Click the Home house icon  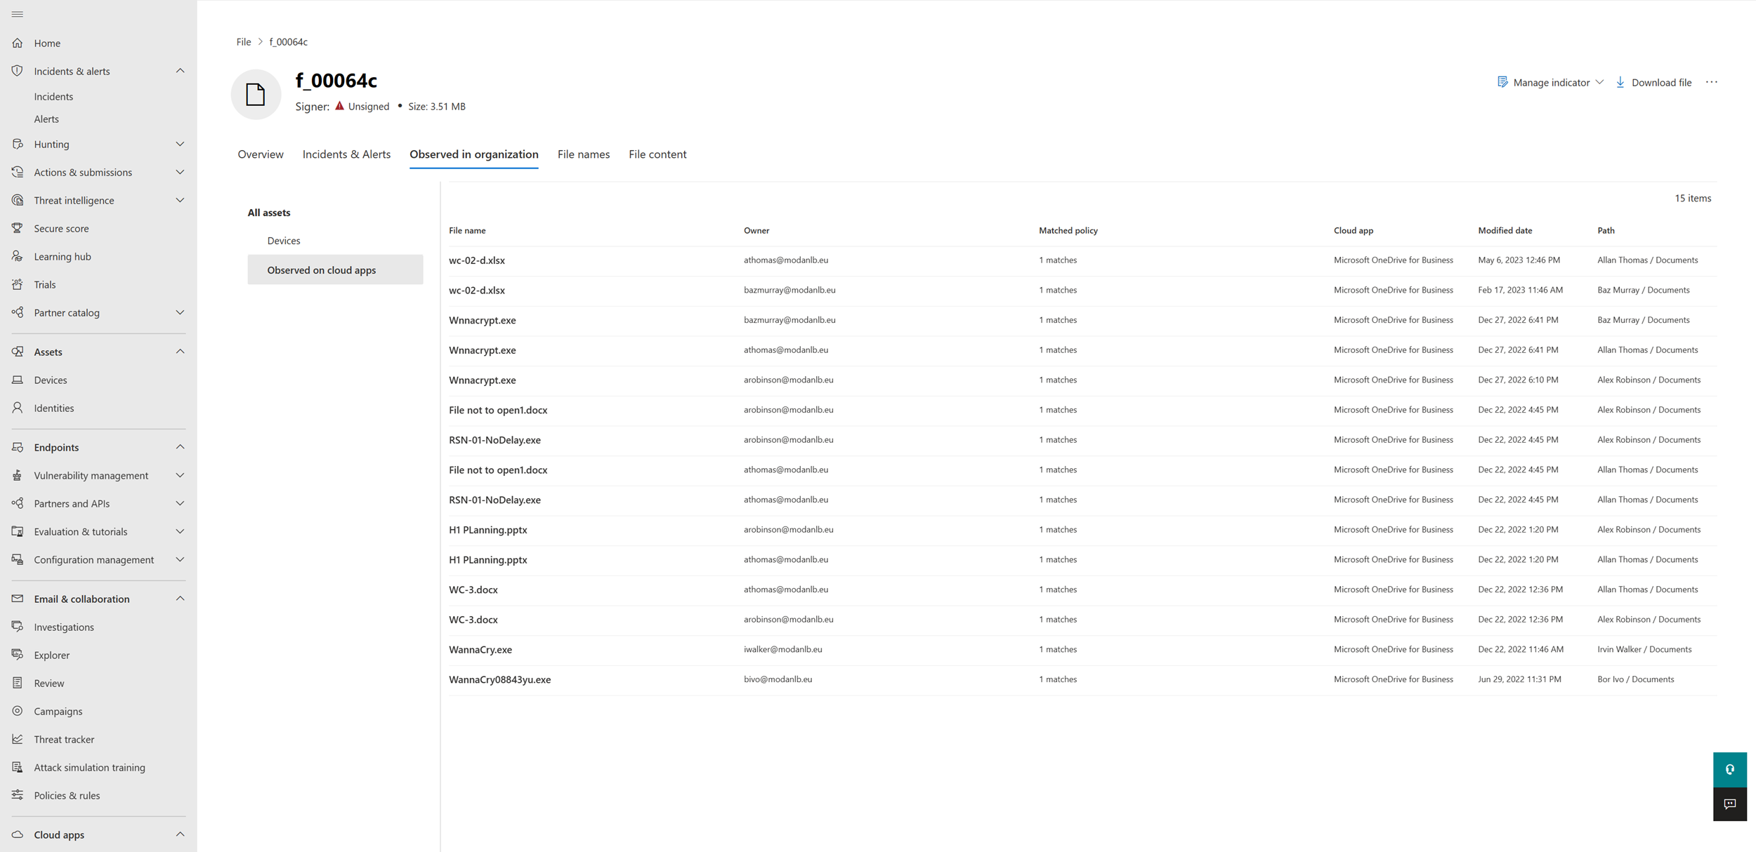18,43
